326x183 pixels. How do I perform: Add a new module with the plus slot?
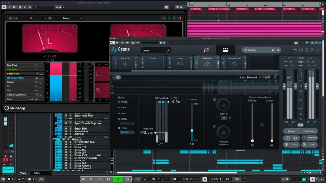coord(261,62)
